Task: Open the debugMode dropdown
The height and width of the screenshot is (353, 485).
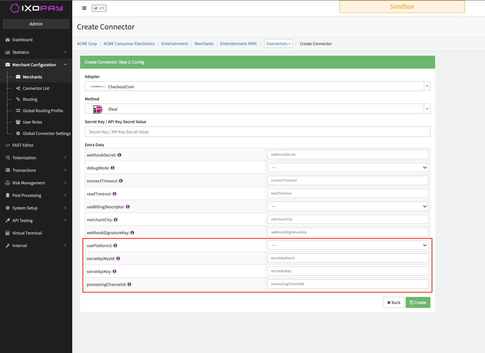Action: tap(348, 167)
